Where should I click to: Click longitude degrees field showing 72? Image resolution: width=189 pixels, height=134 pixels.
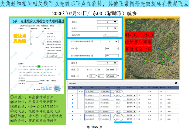(x=92, y=76)
